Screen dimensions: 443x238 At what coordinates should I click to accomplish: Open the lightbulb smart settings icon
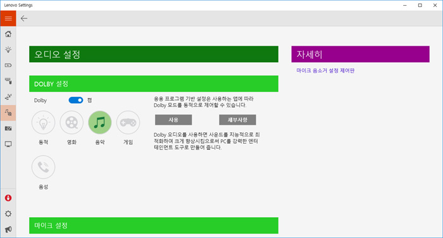click(x=8, y=50)
